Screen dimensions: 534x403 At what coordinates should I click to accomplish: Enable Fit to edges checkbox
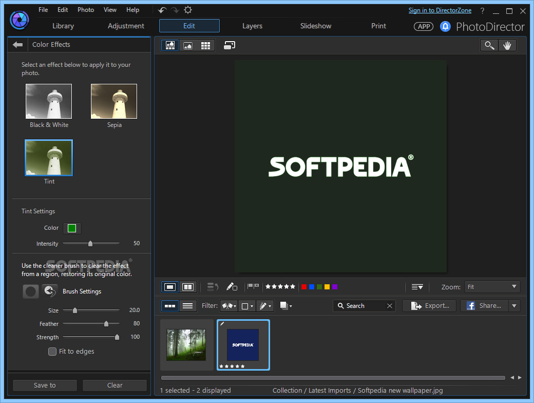(52, 352)
